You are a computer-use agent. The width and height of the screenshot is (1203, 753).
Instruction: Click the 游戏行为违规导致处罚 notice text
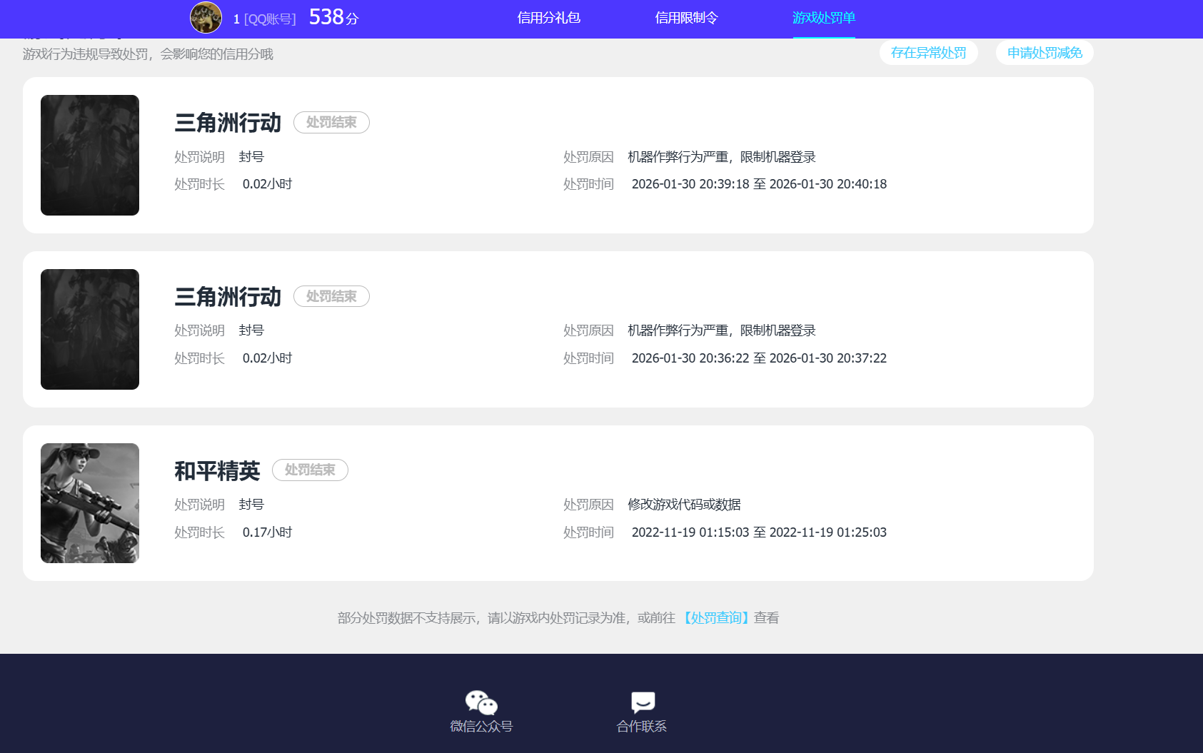tap(148, 54)
